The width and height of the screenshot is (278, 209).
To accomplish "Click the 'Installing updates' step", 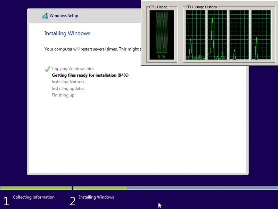I will [68, 88].
